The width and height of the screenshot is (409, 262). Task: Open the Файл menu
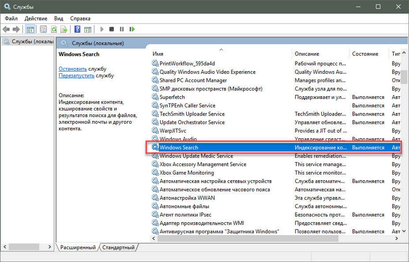pos(11,18)
